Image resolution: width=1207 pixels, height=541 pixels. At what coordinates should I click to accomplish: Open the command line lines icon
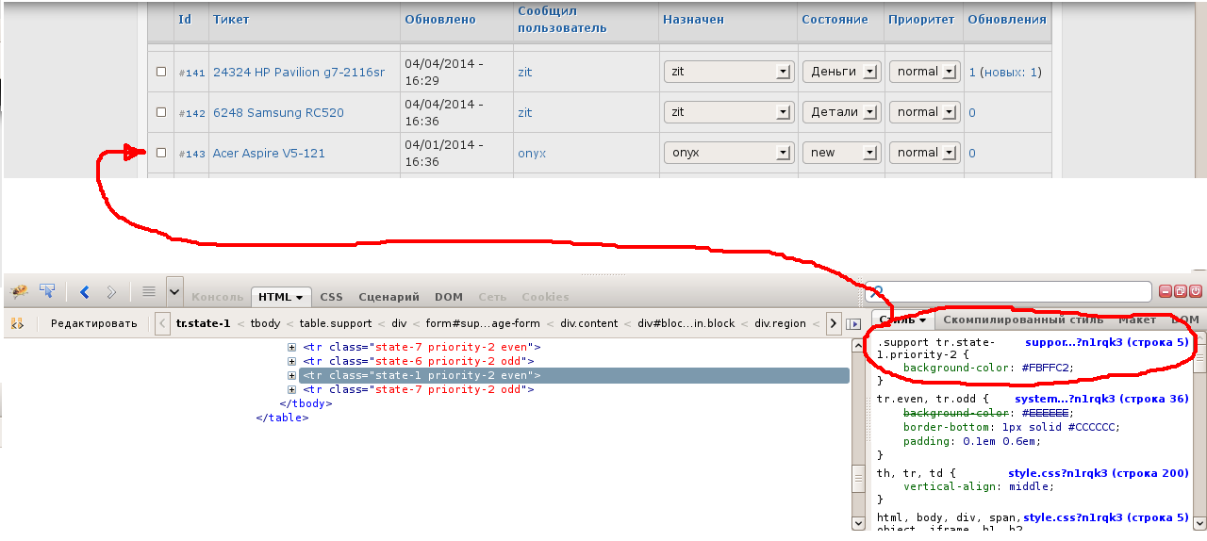coord(148,291)
